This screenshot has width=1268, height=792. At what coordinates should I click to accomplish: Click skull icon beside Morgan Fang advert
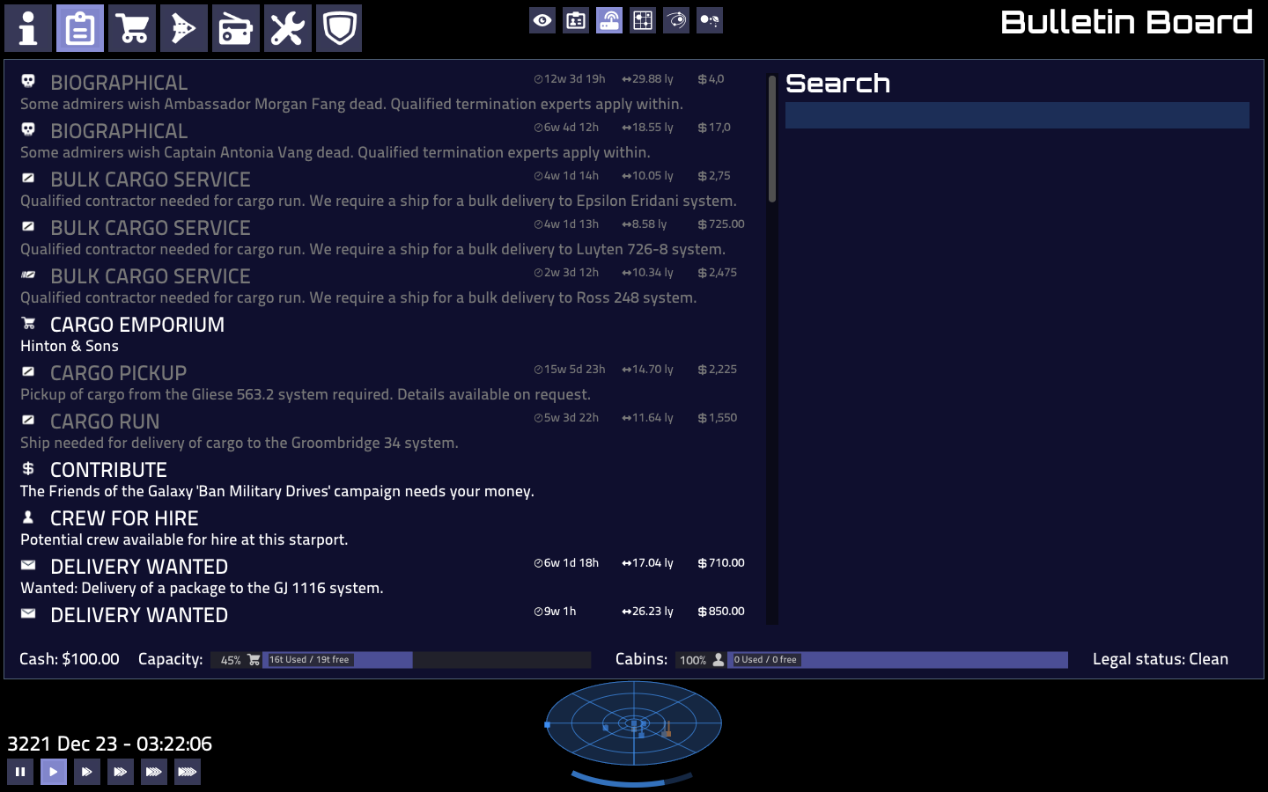tap(28, 81)
